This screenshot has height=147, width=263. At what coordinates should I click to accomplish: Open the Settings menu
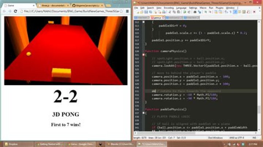coord(193,8)
